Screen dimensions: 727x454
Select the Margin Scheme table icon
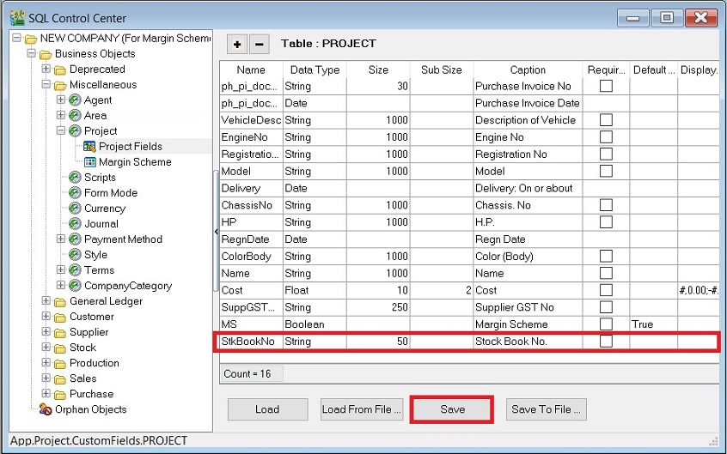coord(89,162)
